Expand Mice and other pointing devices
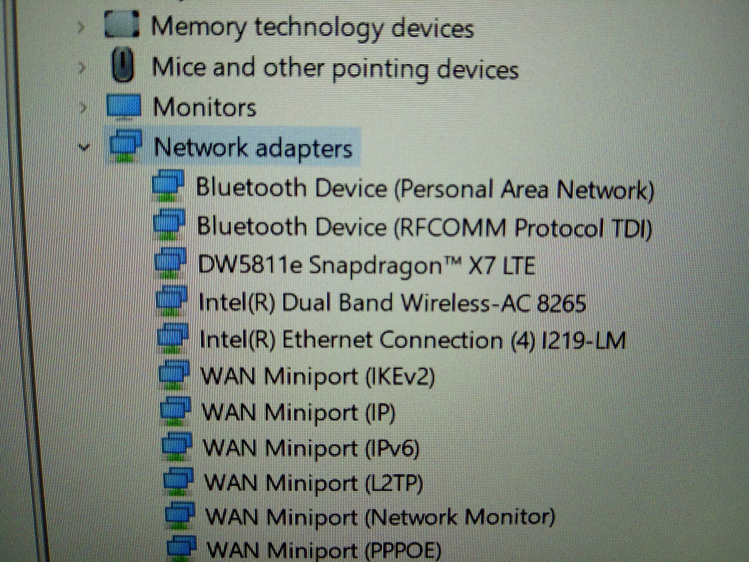749x562 pixels. point(81,67)
